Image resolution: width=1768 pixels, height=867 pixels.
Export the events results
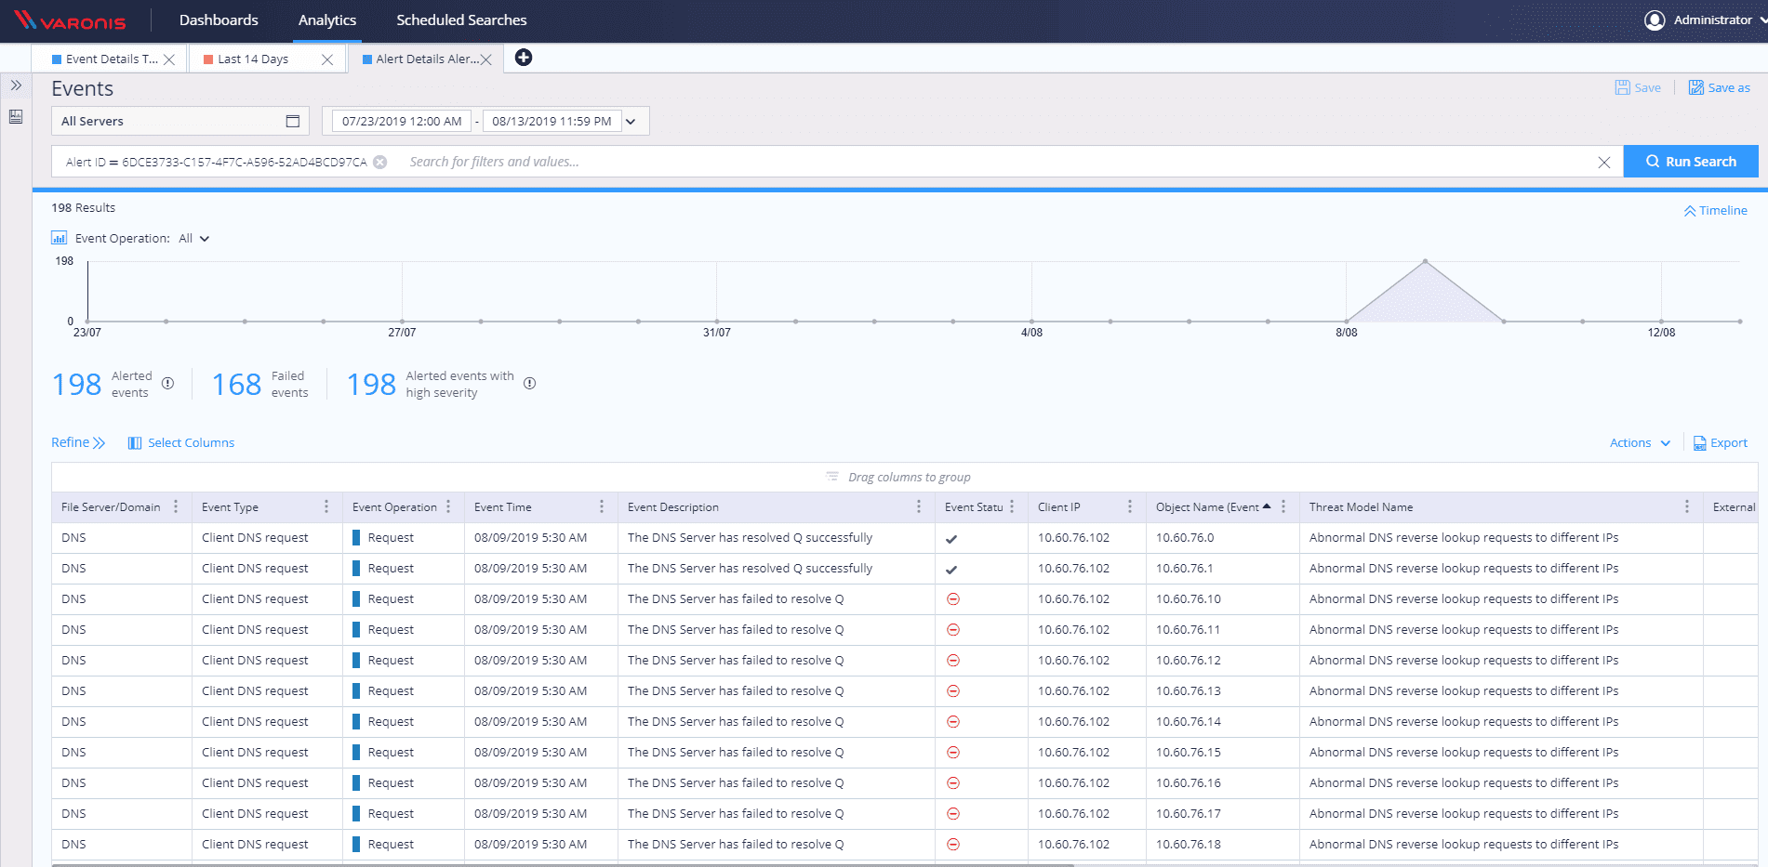[x=1720, y=443]
